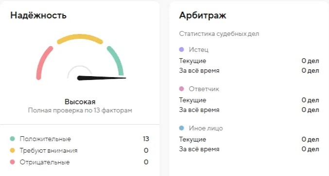Click 0 дел for Ответчик Текущие
This screenshot has width=329, height=176.
311,100
